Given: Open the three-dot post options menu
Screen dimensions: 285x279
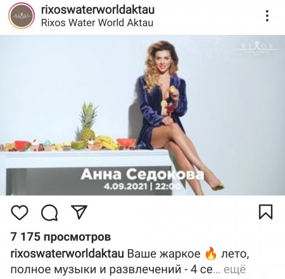Looking at the screenshot, I should pyautogui.click(x=267, y=16).
